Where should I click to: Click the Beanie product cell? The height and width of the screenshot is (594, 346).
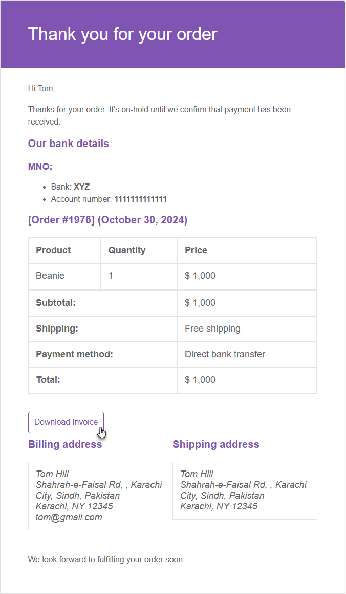point(64,276)
